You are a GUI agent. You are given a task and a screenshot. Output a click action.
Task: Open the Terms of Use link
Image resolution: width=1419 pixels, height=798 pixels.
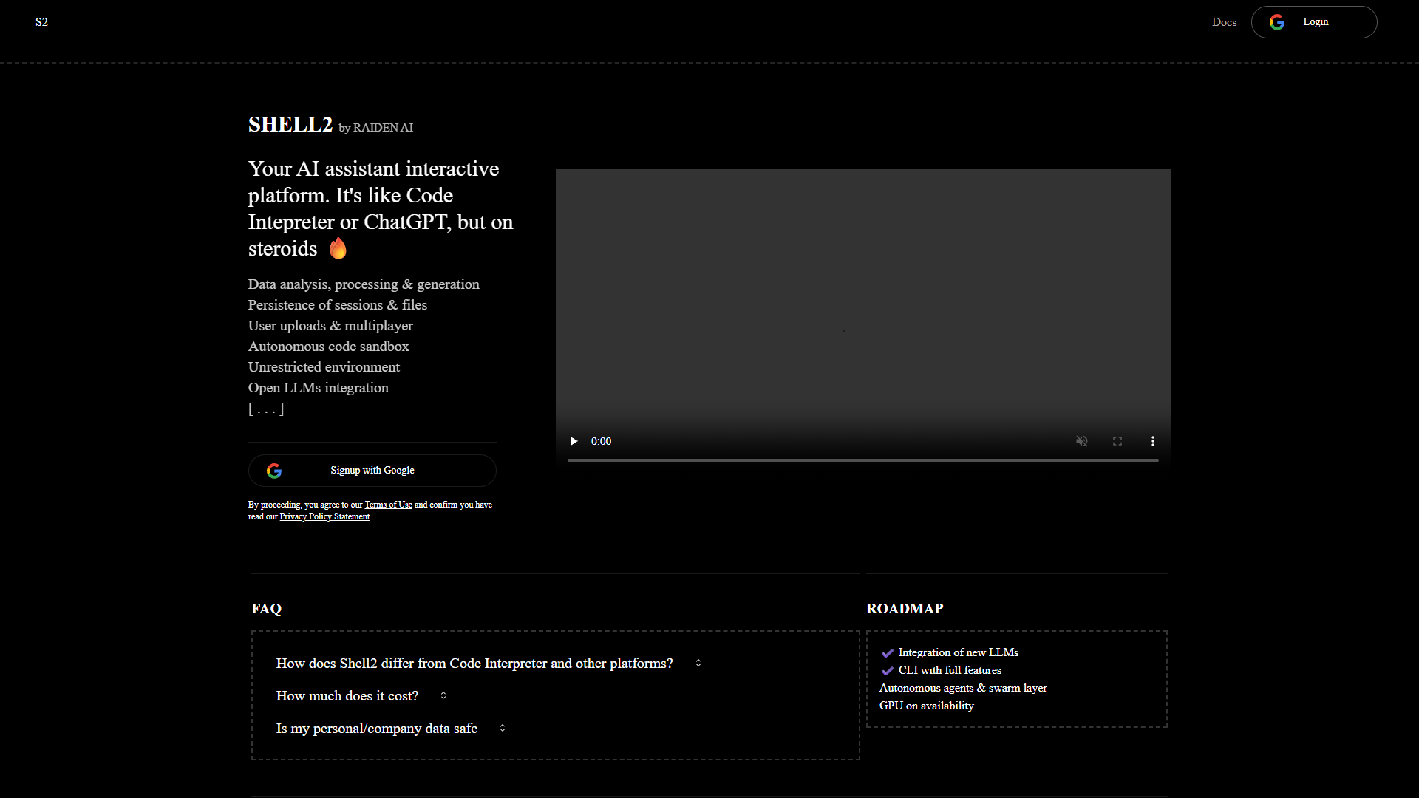388,505
